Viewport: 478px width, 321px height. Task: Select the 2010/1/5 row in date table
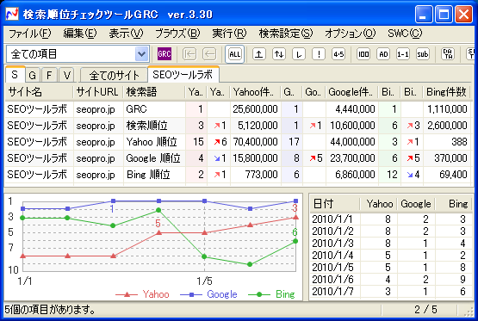(391, 268)
